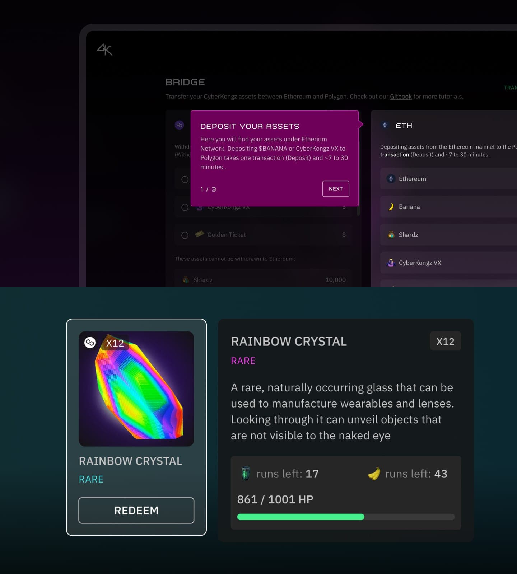This screenshot has width=517, height=574.
Task: Click the Golden Ticket icon
Action: pyautogui.click(x=199, y=234)
